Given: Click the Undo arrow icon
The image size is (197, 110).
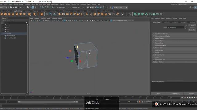Looking at the screenshot, I should coord(18,7).
